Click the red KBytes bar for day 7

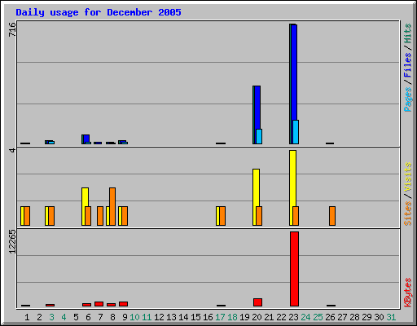(99, 304)
